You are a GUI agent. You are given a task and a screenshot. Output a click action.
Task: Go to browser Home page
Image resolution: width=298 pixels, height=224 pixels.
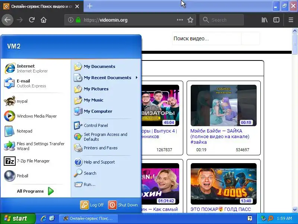point(44,20)
